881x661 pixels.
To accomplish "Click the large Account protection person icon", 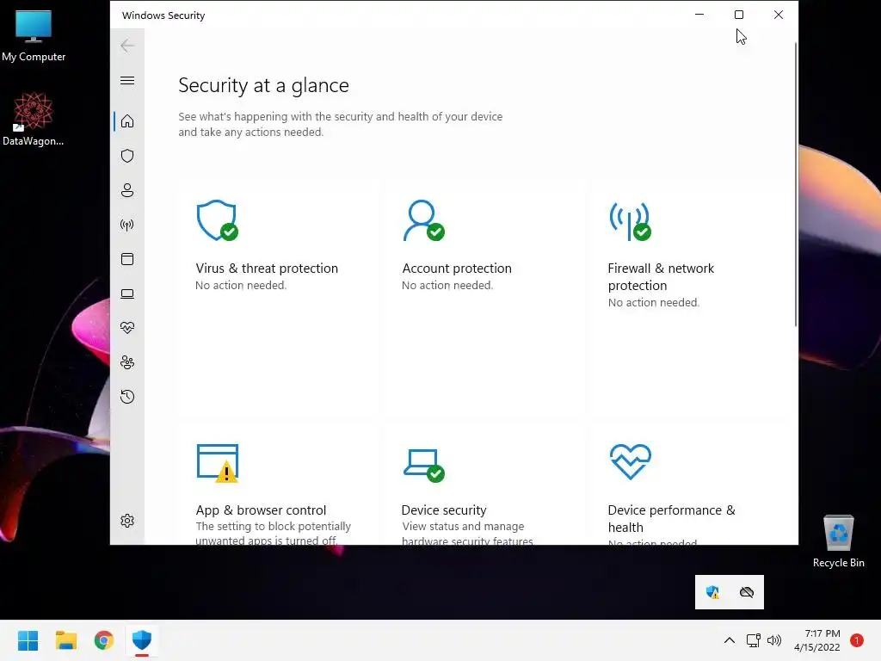I will 423,220.
